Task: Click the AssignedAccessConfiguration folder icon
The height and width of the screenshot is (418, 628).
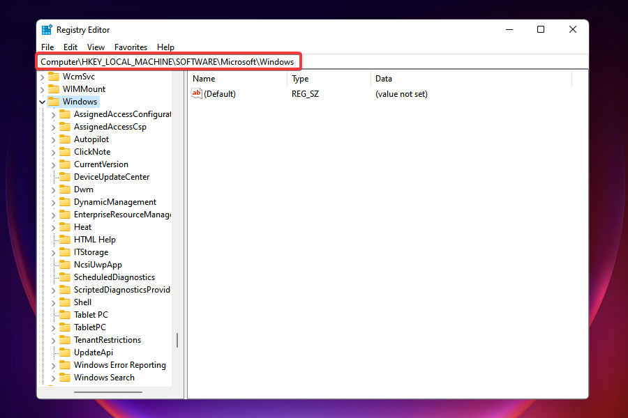Action: pyautogui.click(x=65, y=114)
